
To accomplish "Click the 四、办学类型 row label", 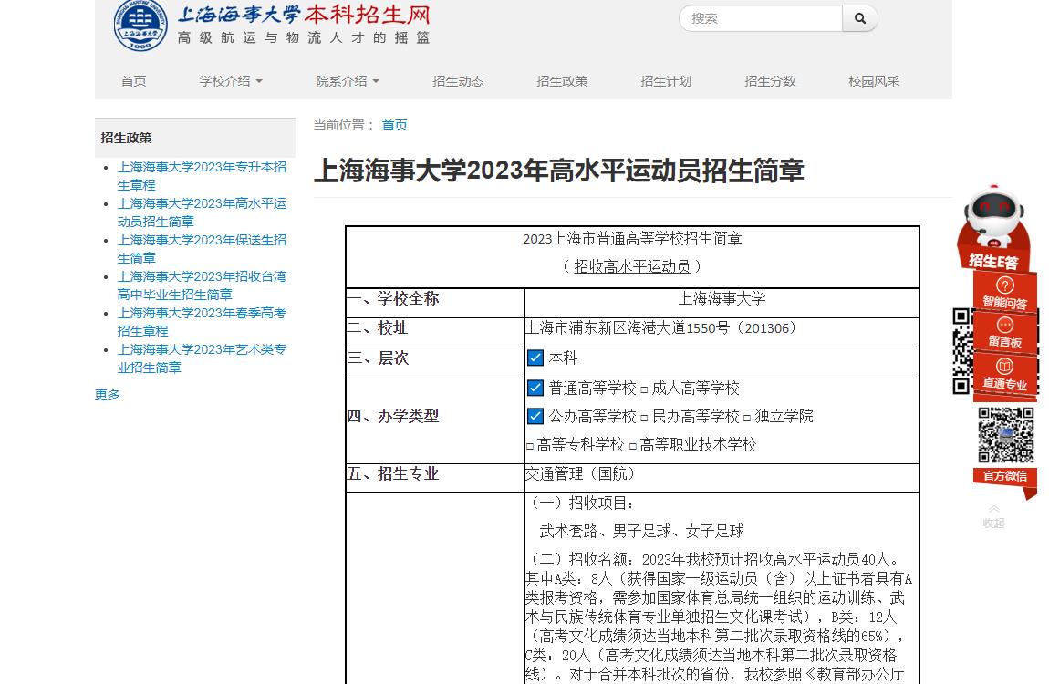I will coord(393,416).
